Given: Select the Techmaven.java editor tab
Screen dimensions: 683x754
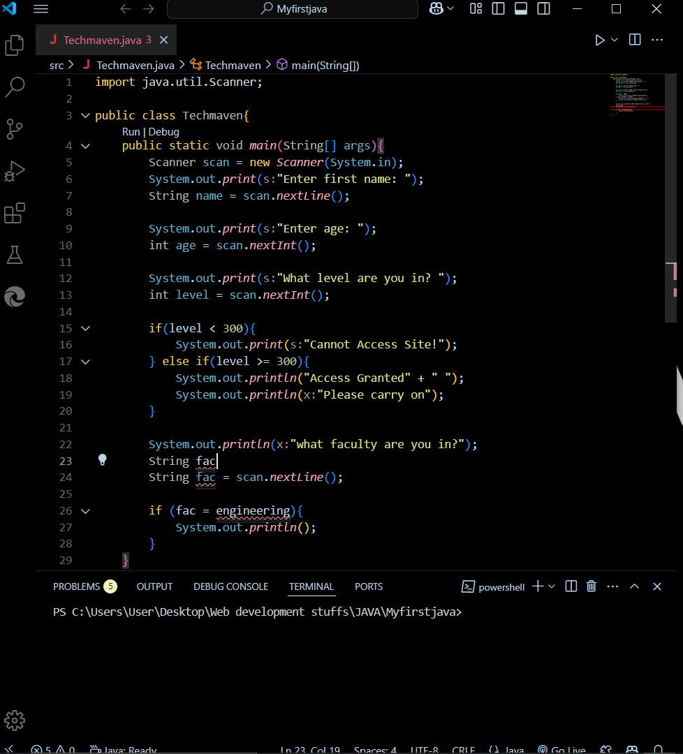Looking at the screenshot, I should pos(106,40).
